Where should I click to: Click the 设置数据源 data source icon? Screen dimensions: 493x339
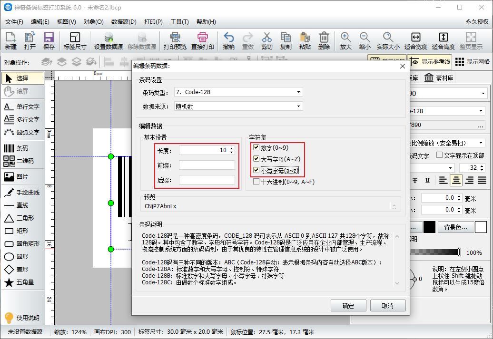tap(109, 40)
